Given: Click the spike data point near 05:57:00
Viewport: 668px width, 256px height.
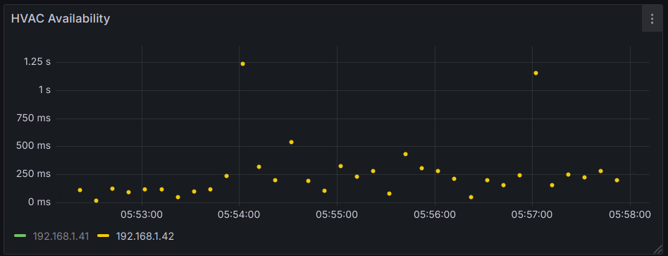Looking at the screenshot, I should tap(536, 73).
